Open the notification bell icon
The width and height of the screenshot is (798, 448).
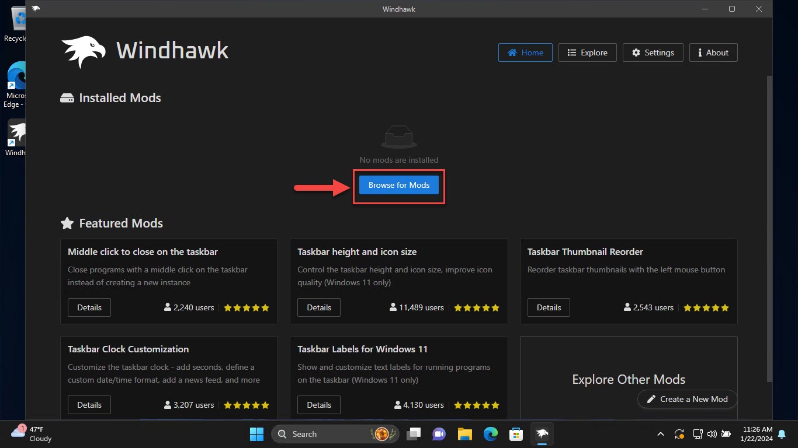pos(781,434)
